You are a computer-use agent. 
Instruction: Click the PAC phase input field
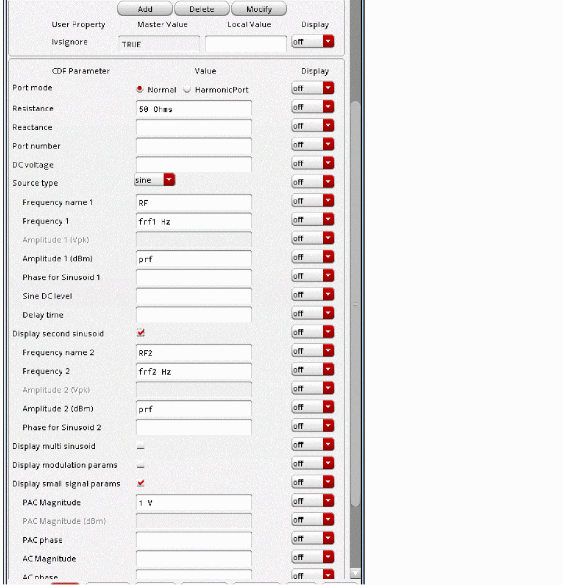click(194, 539)
